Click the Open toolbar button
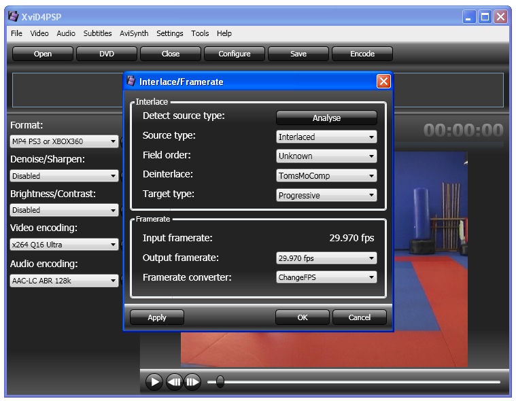516x401 pixels. [42, 54]
